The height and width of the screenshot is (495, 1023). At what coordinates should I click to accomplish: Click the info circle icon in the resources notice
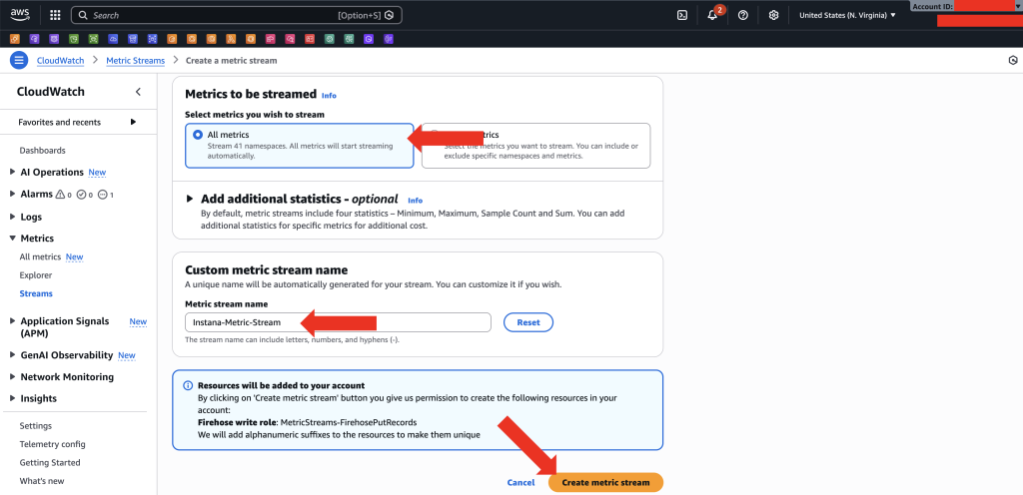point(189,385)
